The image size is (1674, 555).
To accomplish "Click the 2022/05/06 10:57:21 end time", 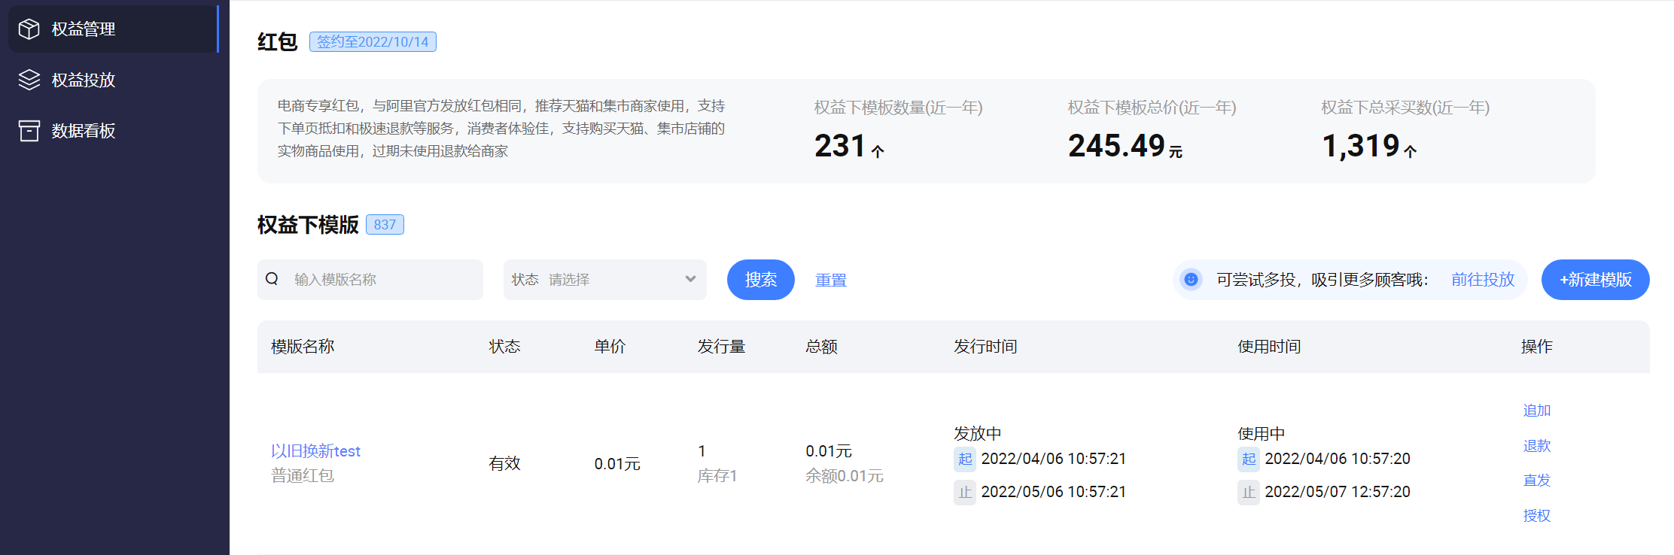I will (1054, 492).
